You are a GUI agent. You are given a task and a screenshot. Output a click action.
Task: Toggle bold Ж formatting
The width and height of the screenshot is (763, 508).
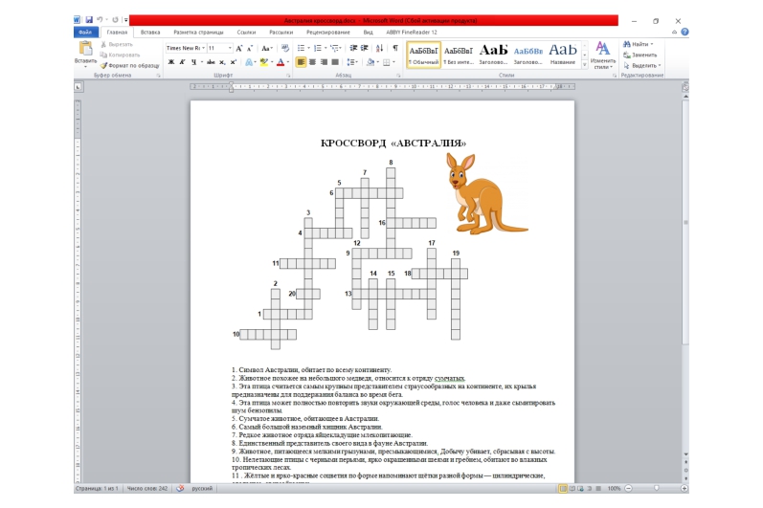point(170,62)
